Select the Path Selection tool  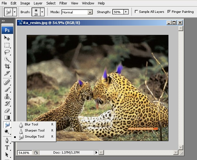tap(7, 155)
